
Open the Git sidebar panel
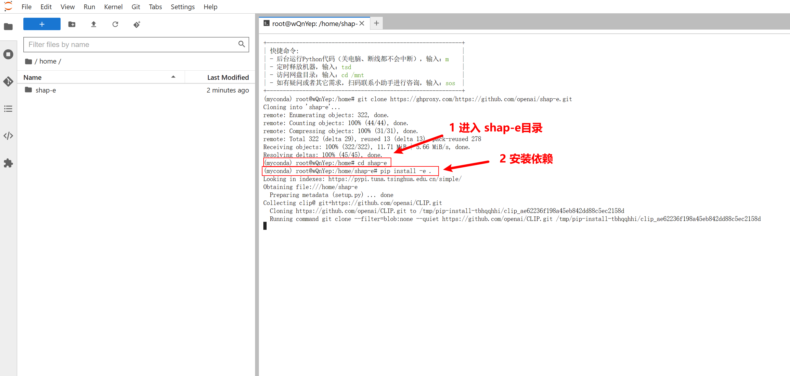8,81
